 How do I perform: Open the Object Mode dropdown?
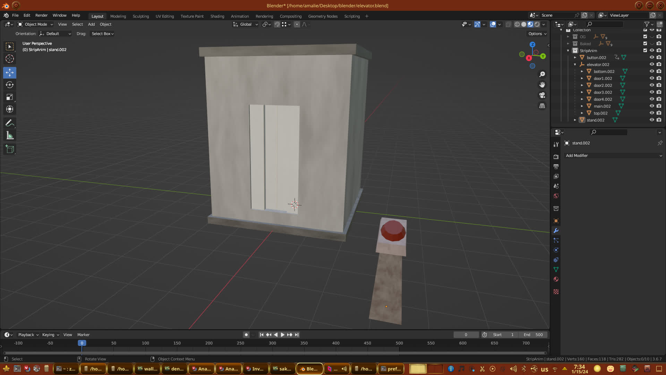pyautogui.click(x=35, y=24)
